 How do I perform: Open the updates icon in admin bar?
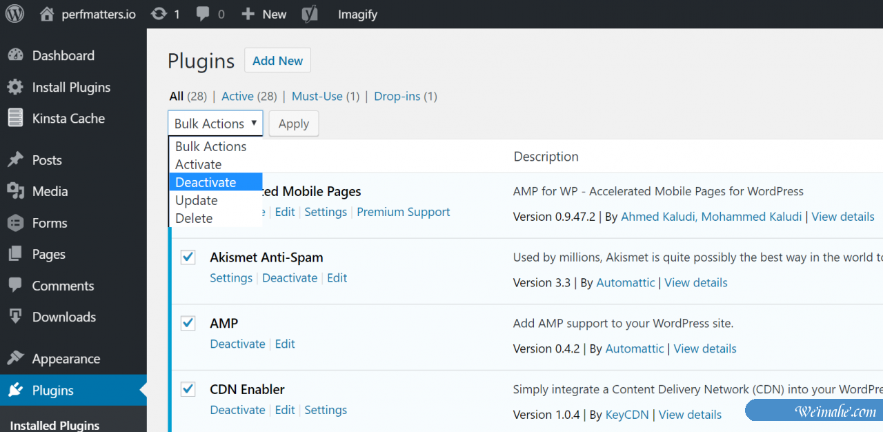coord(159,14)
